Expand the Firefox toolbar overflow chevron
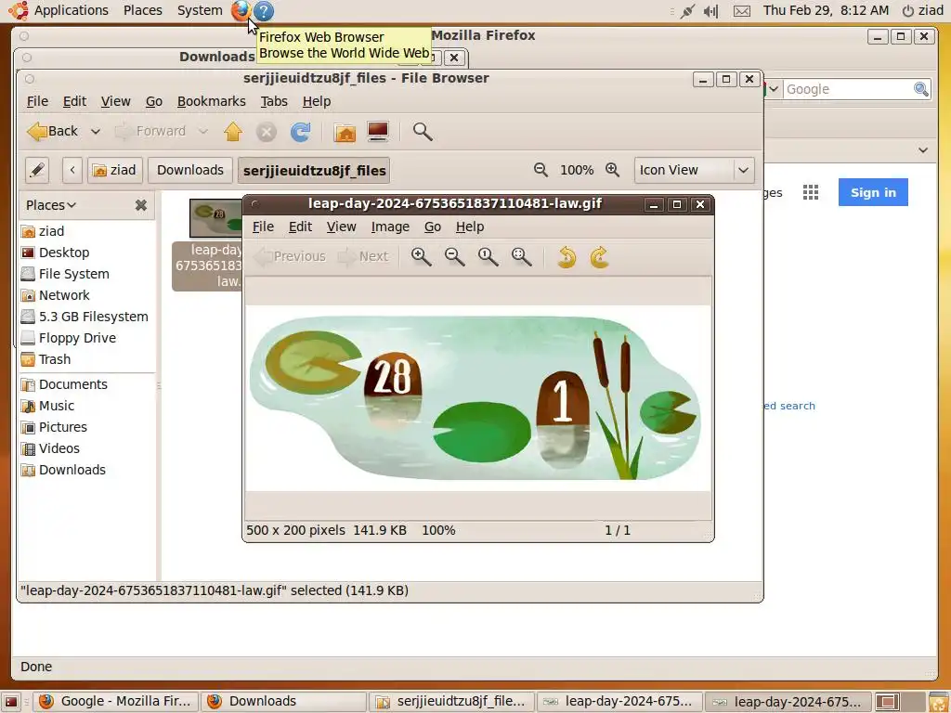This screenshot has width=951, height=713. click(923, 149)
